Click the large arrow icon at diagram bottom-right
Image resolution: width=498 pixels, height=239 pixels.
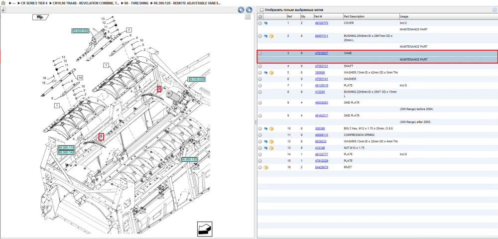pyautogui.click(x=205, y=229)
